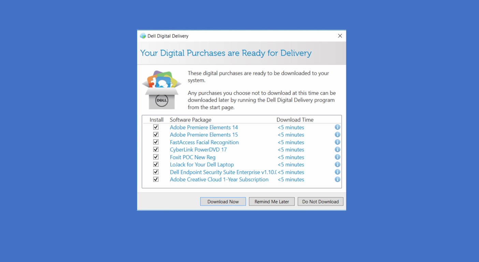Toggle CyberLink PowerDVD 17 install checkbox

[156, 149]
